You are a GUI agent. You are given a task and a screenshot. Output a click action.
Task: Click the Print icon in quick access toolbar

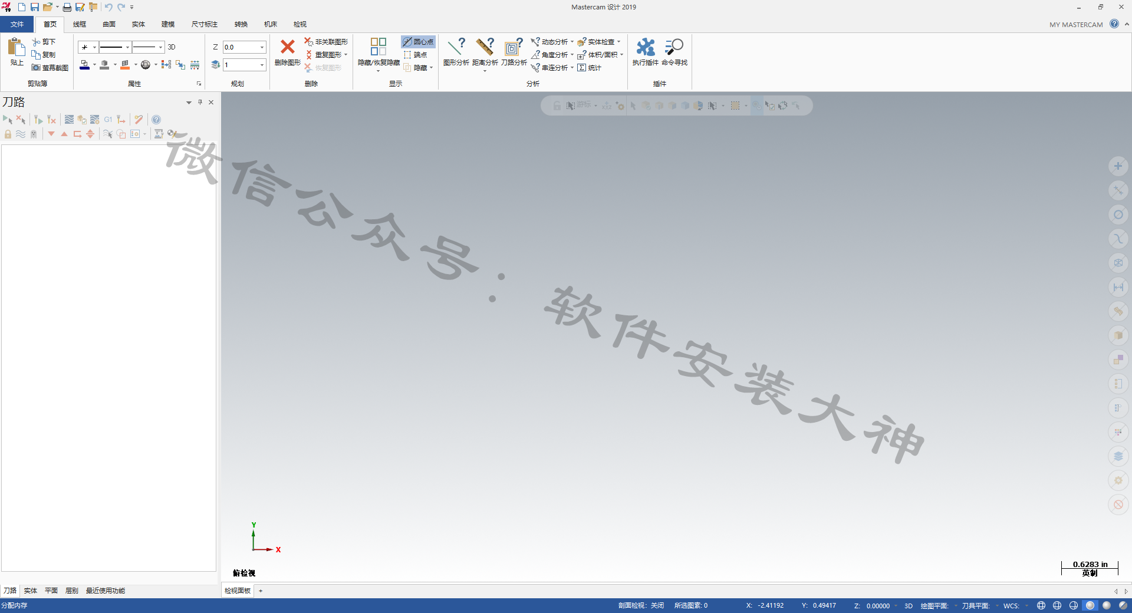(x=67, y=7)
